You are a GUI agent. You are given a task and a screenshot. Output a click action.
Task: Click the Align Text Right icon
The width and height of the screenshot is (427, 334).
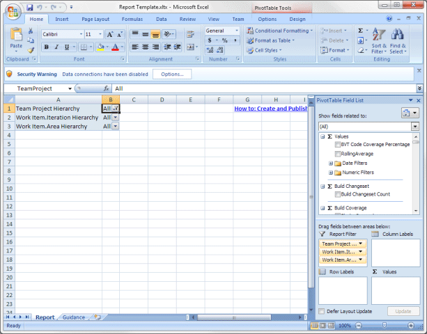click(x=155, y=47)
